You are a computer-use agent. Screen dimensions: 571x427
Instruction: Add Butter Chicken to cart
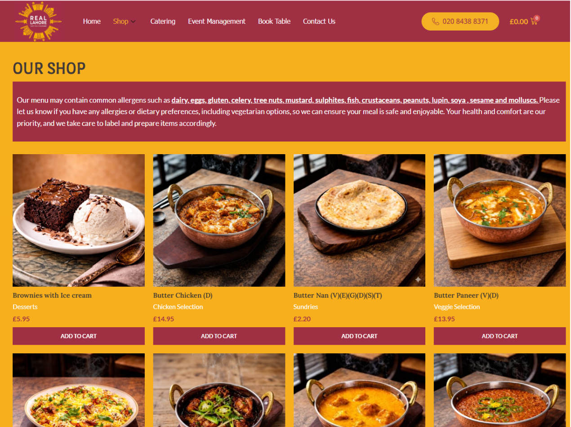tap(219, 336)
